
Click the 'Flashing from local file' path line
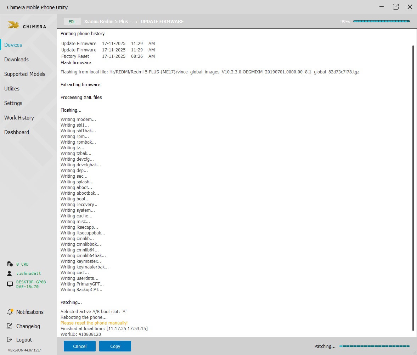[x=210, y=72]
